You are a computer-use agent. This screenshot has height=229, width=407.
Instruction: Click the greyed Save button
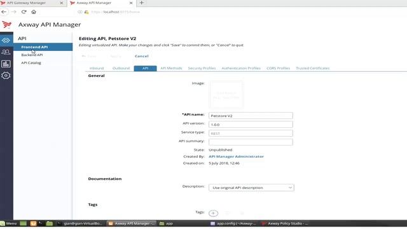(90, 56)
